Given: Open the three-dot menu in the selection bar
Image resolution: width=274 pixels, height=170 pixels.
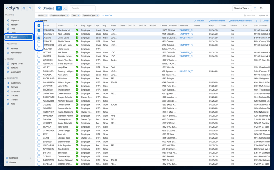Looking at the screenshot, I should click(x=257, y=20).
